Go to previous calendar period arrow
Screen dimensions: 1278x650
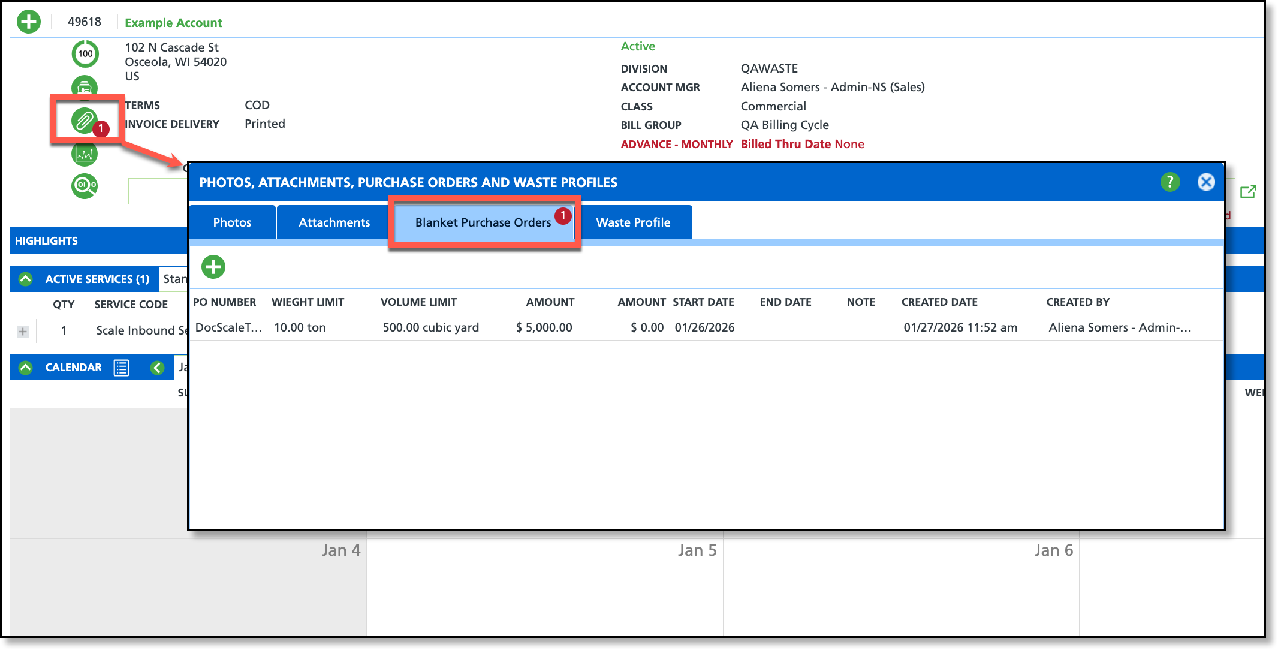point(158,368)
